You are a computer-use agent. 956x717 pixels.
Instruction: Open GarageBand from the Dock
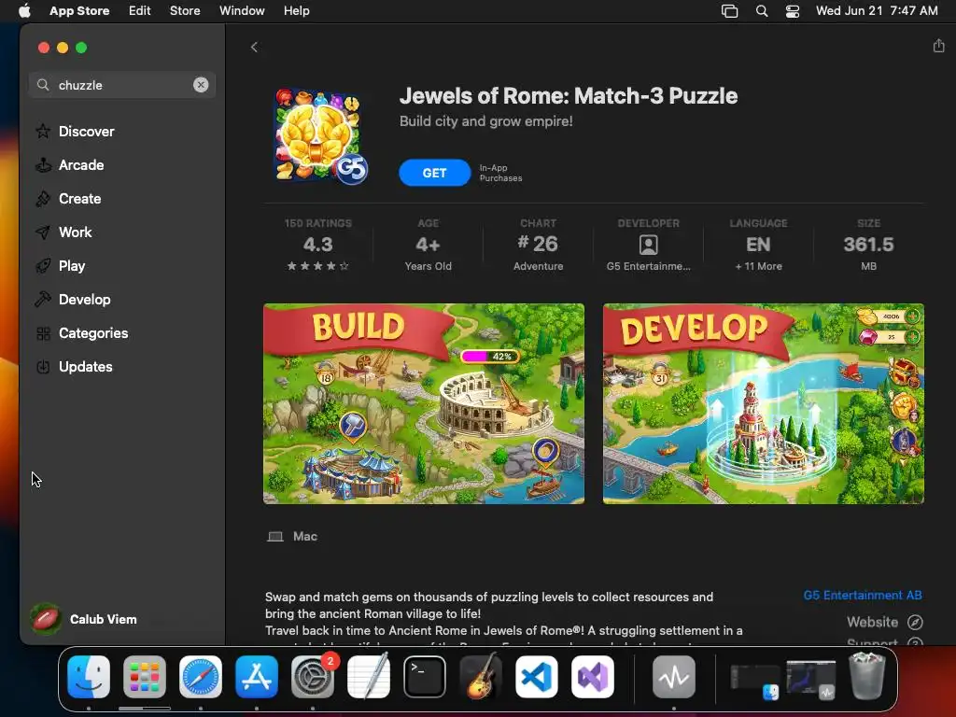[481, 677]
